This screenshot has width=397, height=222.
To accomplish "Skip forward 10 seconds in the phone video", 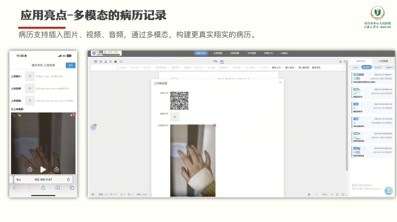I will (x=57, y=170).
